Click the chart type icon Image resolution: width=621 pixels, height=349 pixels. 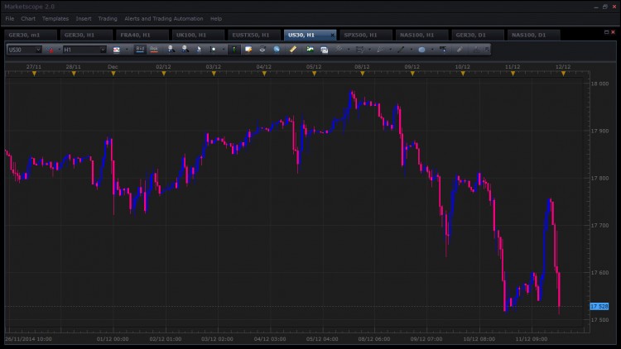117,50
